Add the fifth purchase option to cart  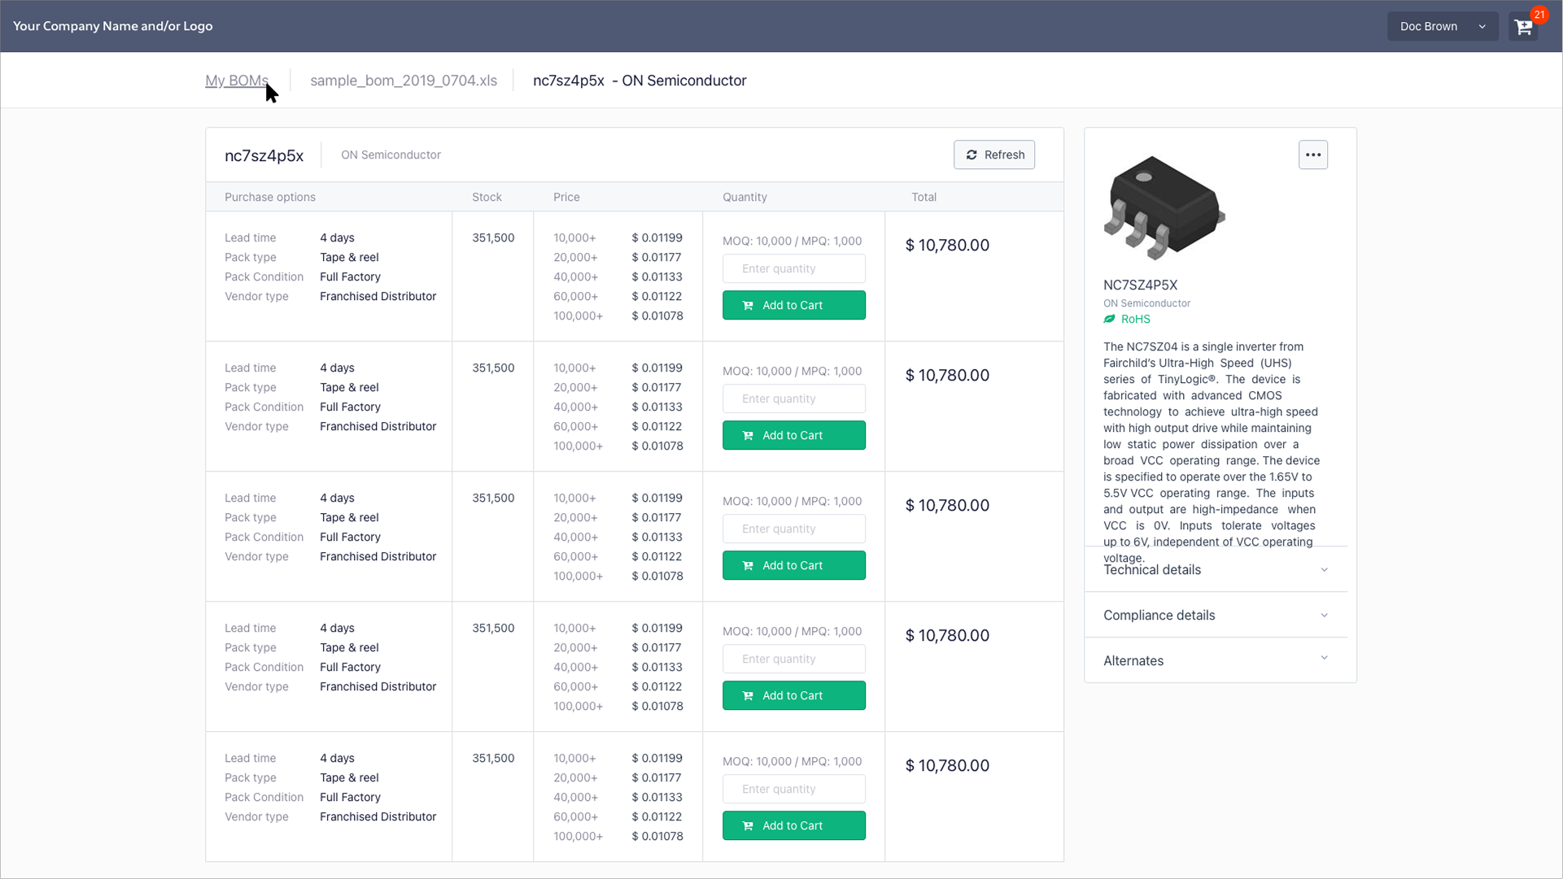click(x=793, y=825)
